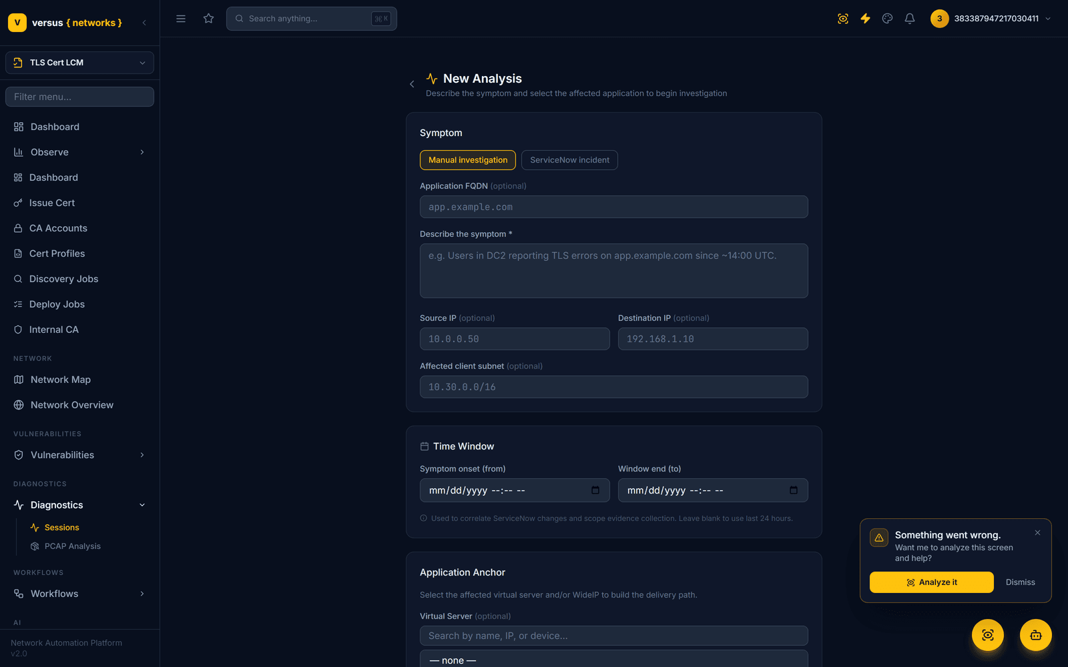Click the floating screen capture analyze button
Image resolution: width=1068 pixels, height=667 pixels.
coord(988,635)
